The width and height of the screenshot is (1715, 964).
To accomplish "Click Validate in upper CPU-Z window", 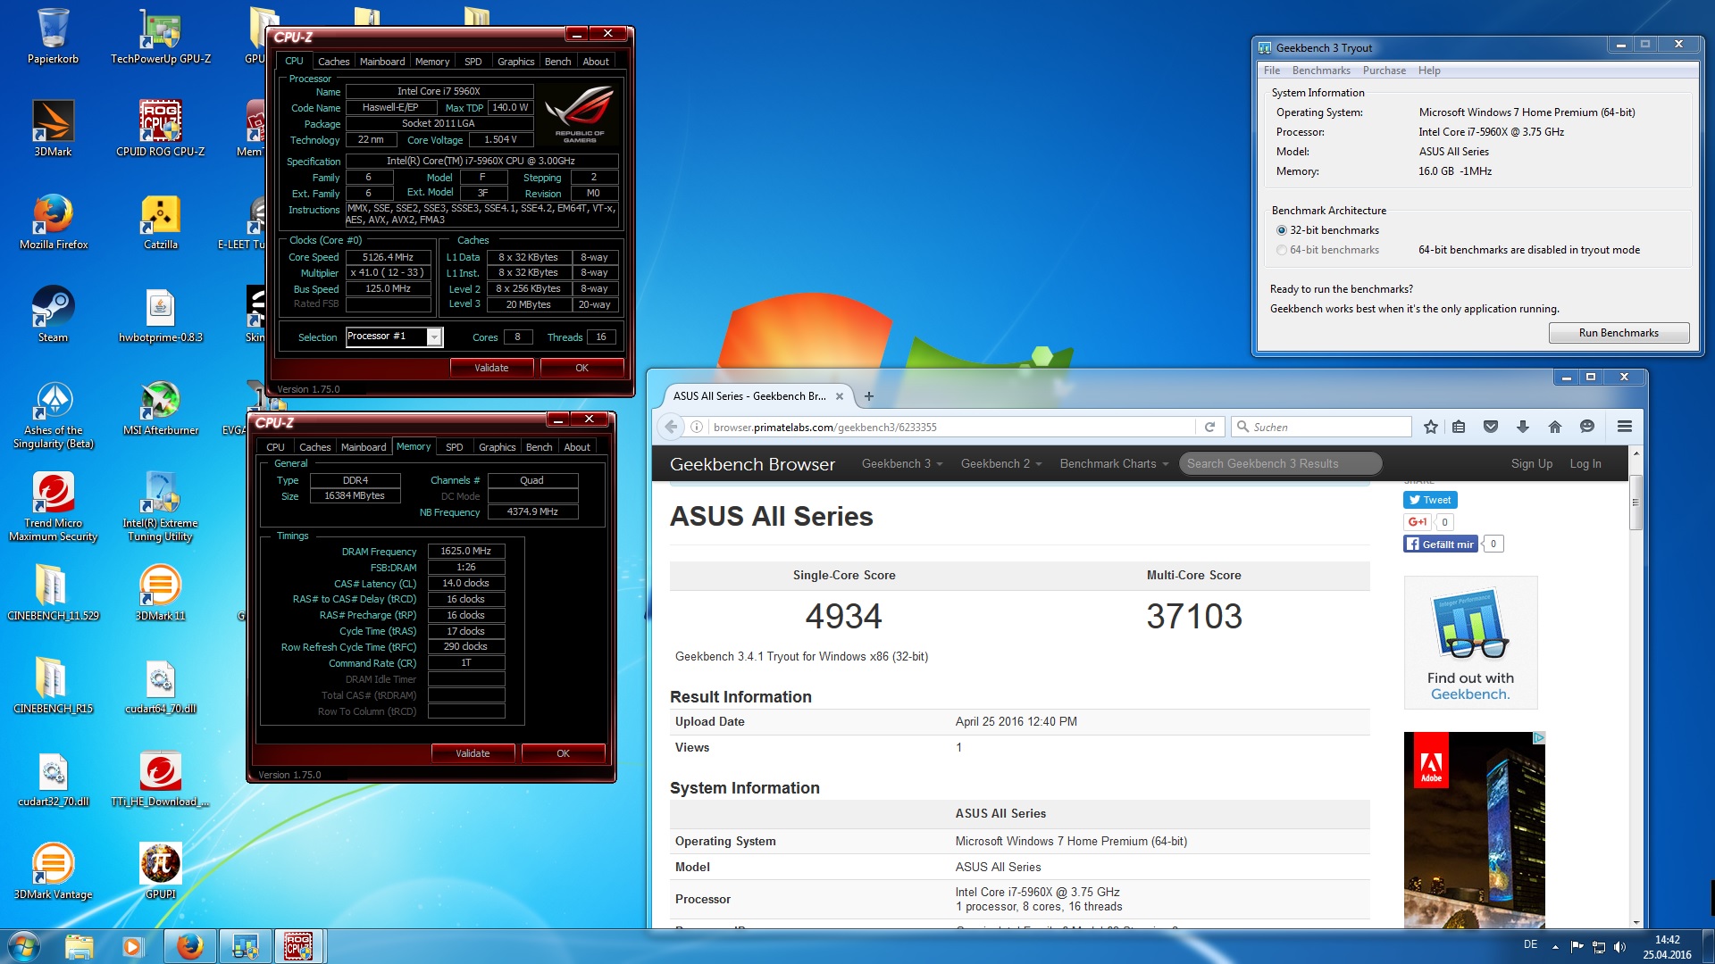I will [x=491, y=368].
